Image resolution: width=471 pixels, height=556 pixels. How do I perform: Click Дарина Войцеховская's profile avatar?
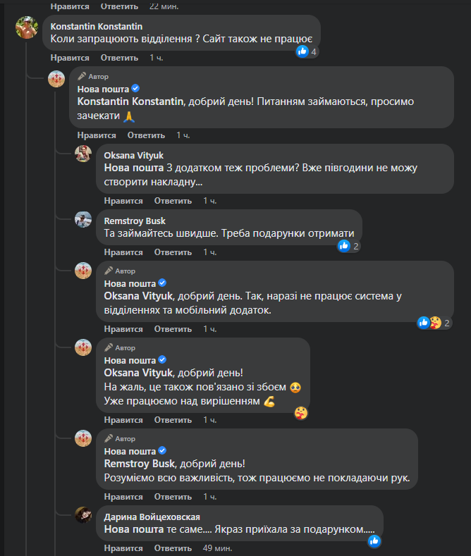84,515
